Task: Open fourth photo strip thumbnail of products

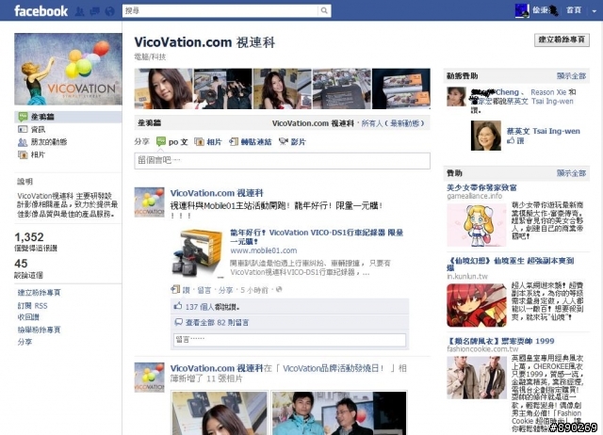Action: point(342,89)
